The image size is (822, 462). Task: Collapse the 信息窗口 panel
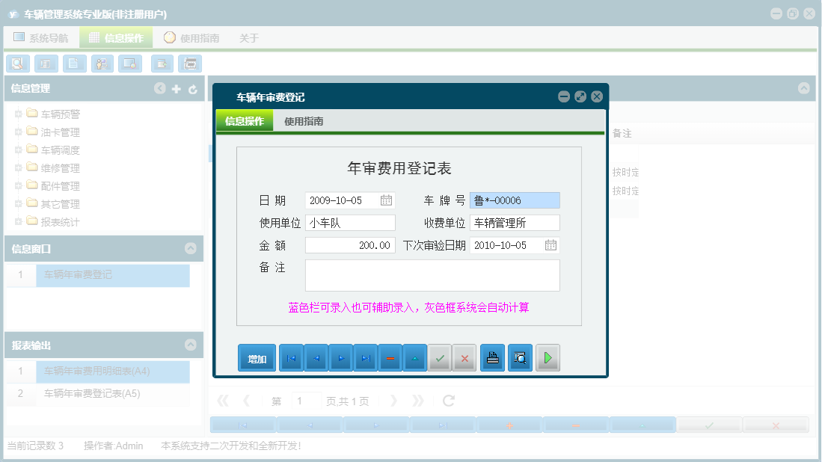tap(190, 250)
